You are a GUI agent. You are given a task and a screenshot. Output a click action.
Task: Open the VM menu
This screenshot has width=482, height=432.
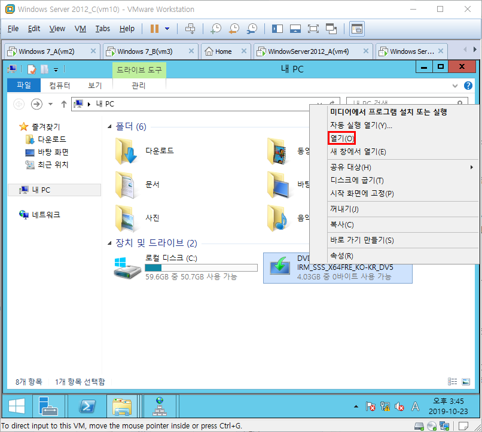pos(80,29)
